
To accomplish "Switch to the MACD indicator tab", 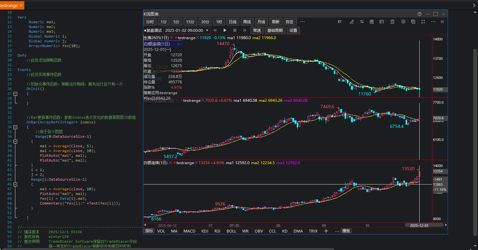I will tap(189, 231).
